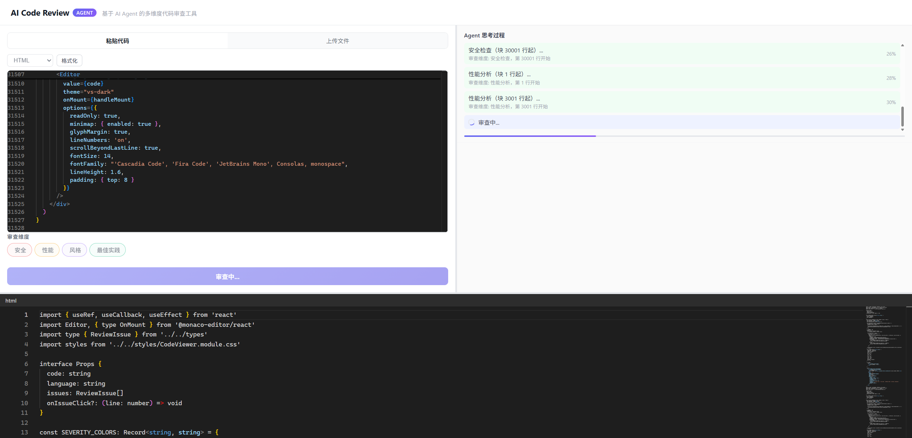Image resolution: width=912 pixels, height=438 pixels.
Task: Click line number 6 in bottom editor
Action: 26,364
